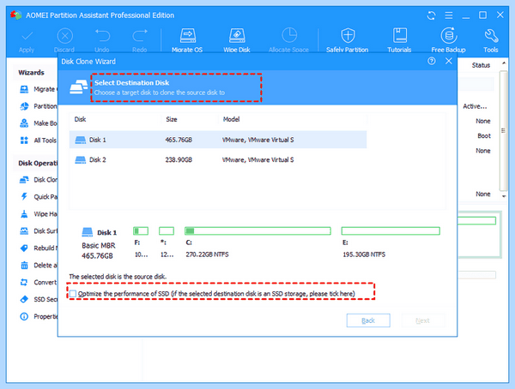Open Disk Surface Test in sidebar

click(x=38, y=230)
